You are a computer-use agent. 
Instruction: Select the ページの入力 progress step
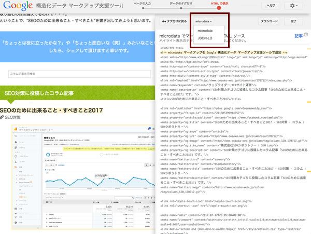(x=143, y=5)
